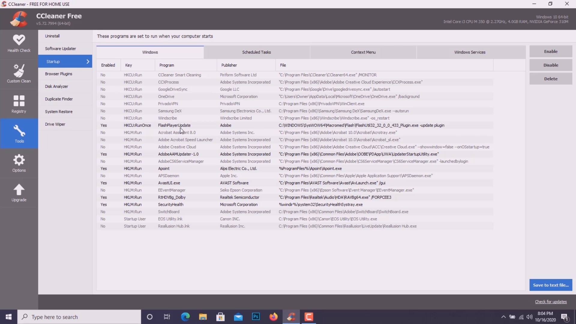Open the Options gear section

(x=19, y=163)
